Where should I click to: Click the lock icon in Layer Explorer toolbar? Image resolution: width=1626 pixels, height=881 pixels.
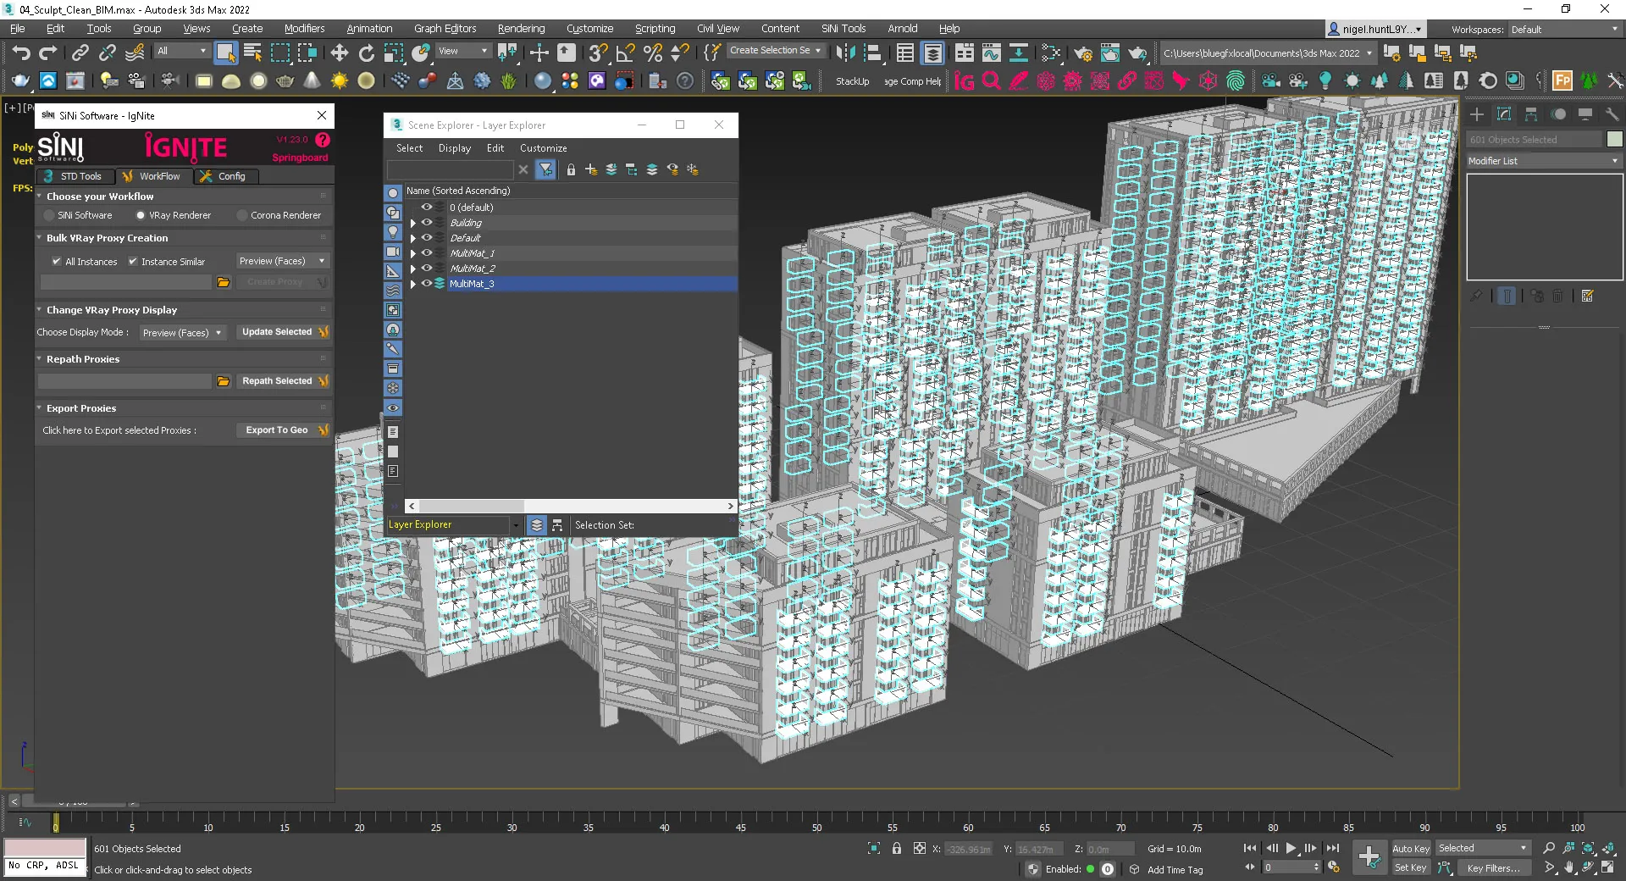coord(571,170)
